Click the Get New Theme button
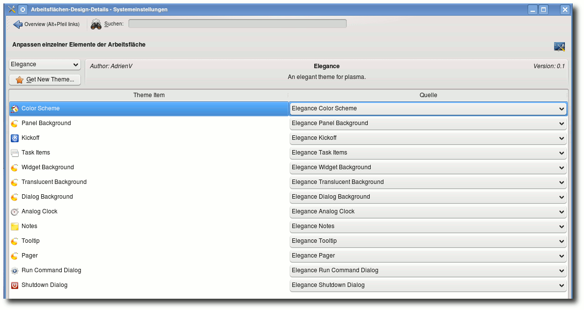 [x=45, y=79]
